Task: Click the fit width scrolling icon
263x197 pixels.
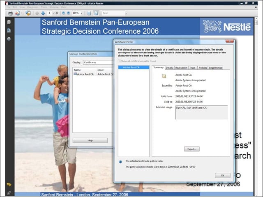Action: coord(89,13)
